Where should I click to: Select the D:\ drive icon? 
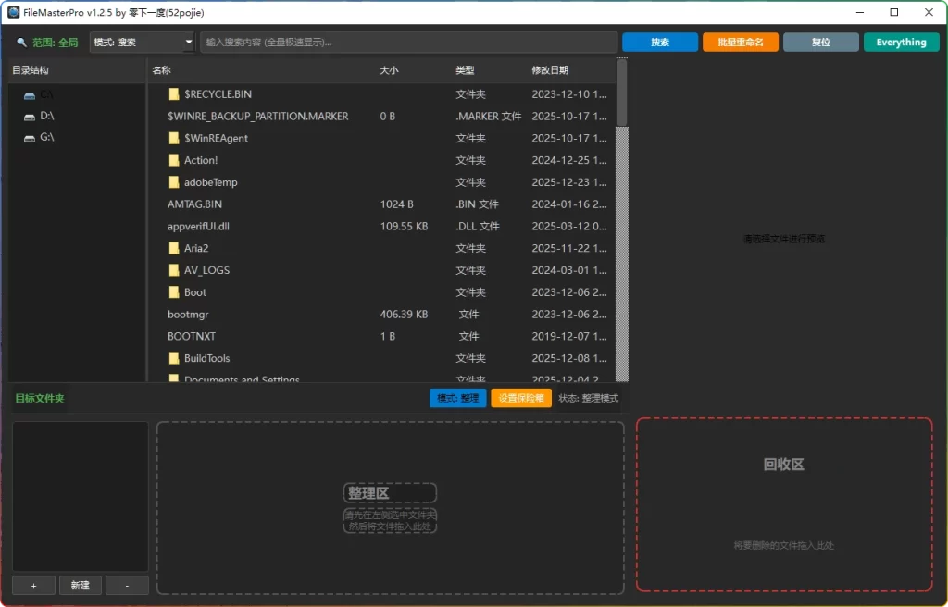(29, 116)
